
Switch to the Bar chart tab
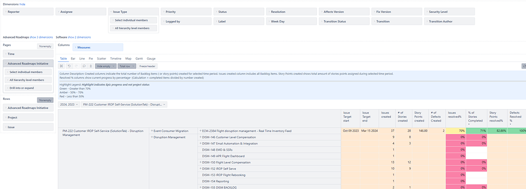(73, 58)
